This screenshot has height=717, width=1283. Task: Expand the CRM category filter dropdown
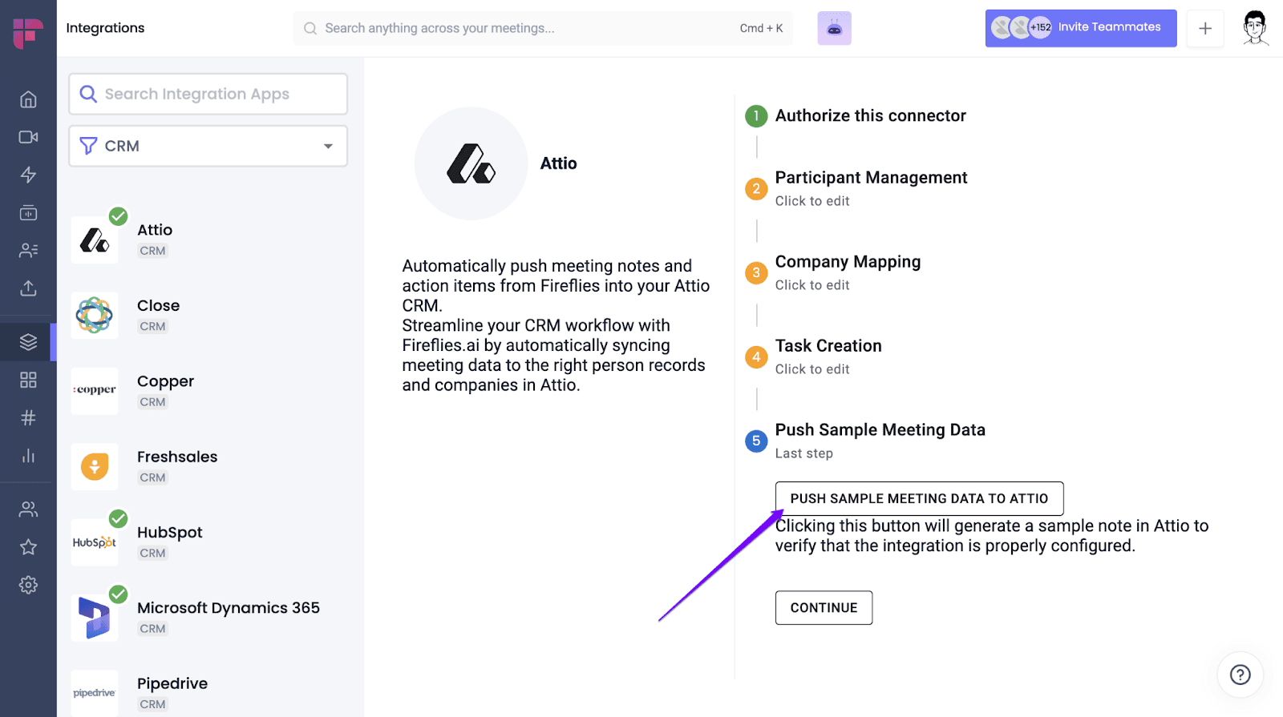coord(208,146)
